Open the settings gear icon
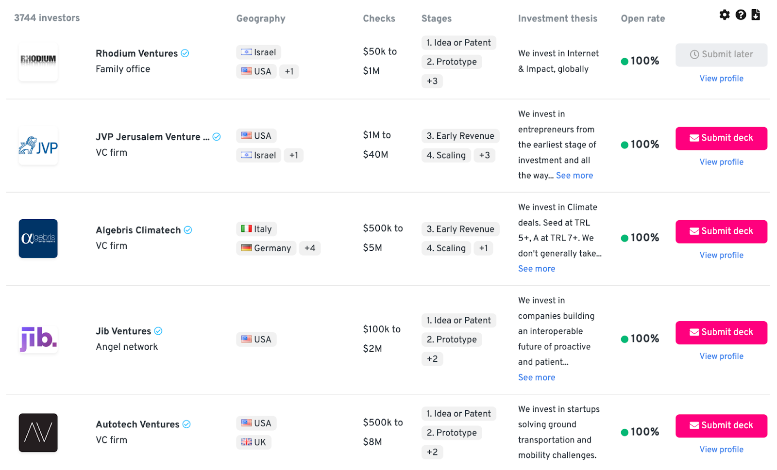777x470 pixels. [724, 15]
